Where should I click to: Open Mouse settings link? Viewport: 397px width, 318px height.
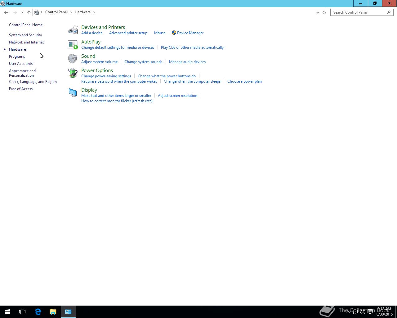[x=160, y=33]
